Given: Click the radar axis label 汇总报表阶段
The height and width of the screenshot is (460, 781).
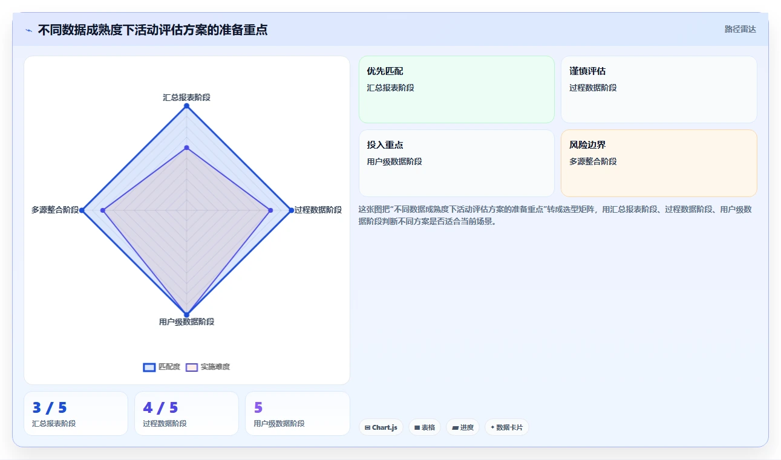Looking at the screenshot, I should coord(186,97).
